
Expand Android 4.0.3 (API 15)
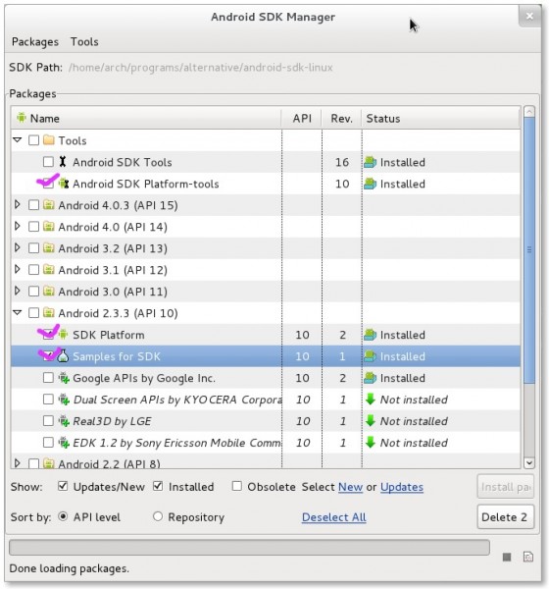pyautogui.click(x=18, y=204)
